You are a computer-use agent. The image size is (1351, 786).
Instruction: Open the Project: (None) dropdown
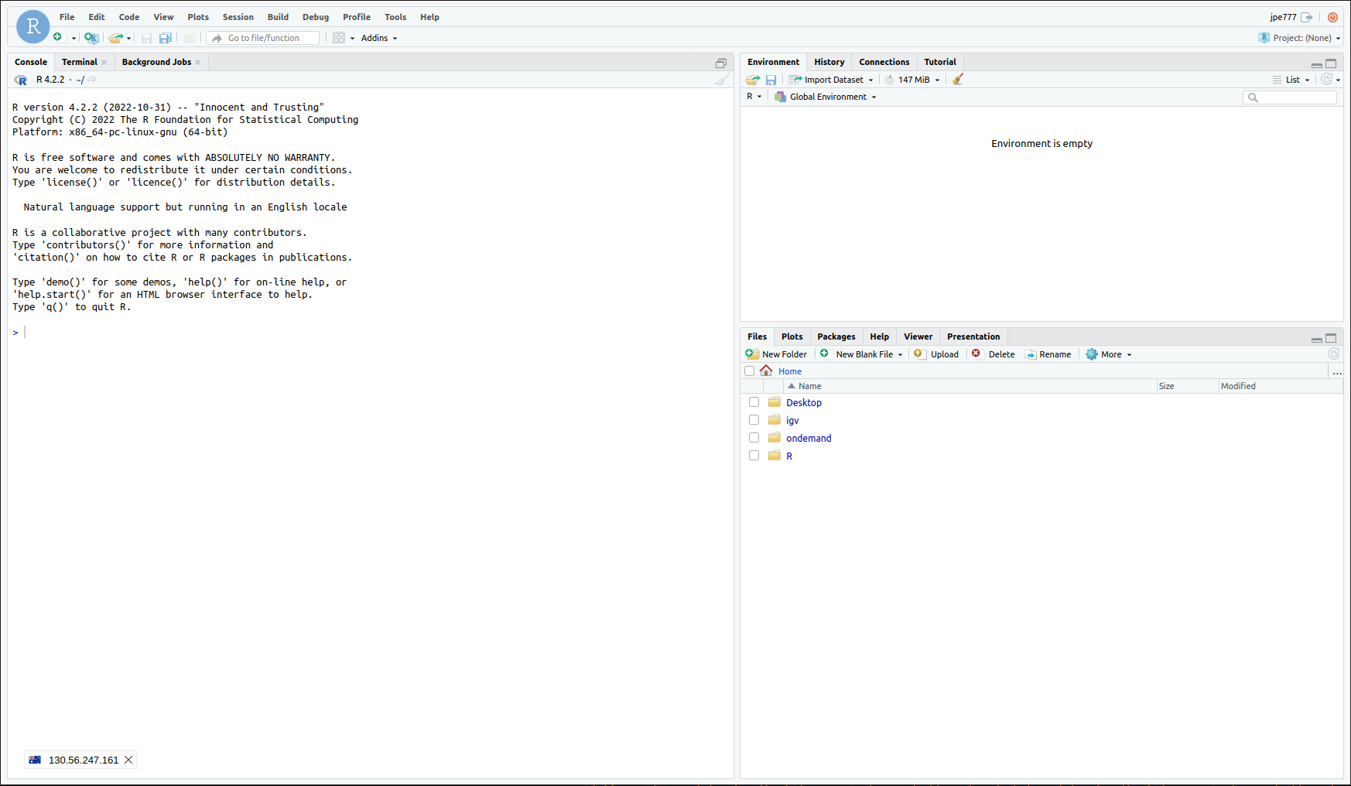click(x=1300, y=38)
